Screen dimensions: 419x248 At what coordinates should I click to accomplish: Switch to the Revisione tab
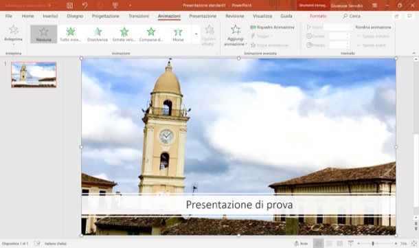[x=235, y=16]
